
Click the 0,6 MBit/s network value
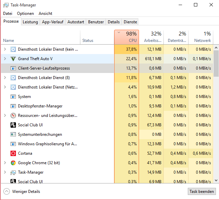[202, 153]
